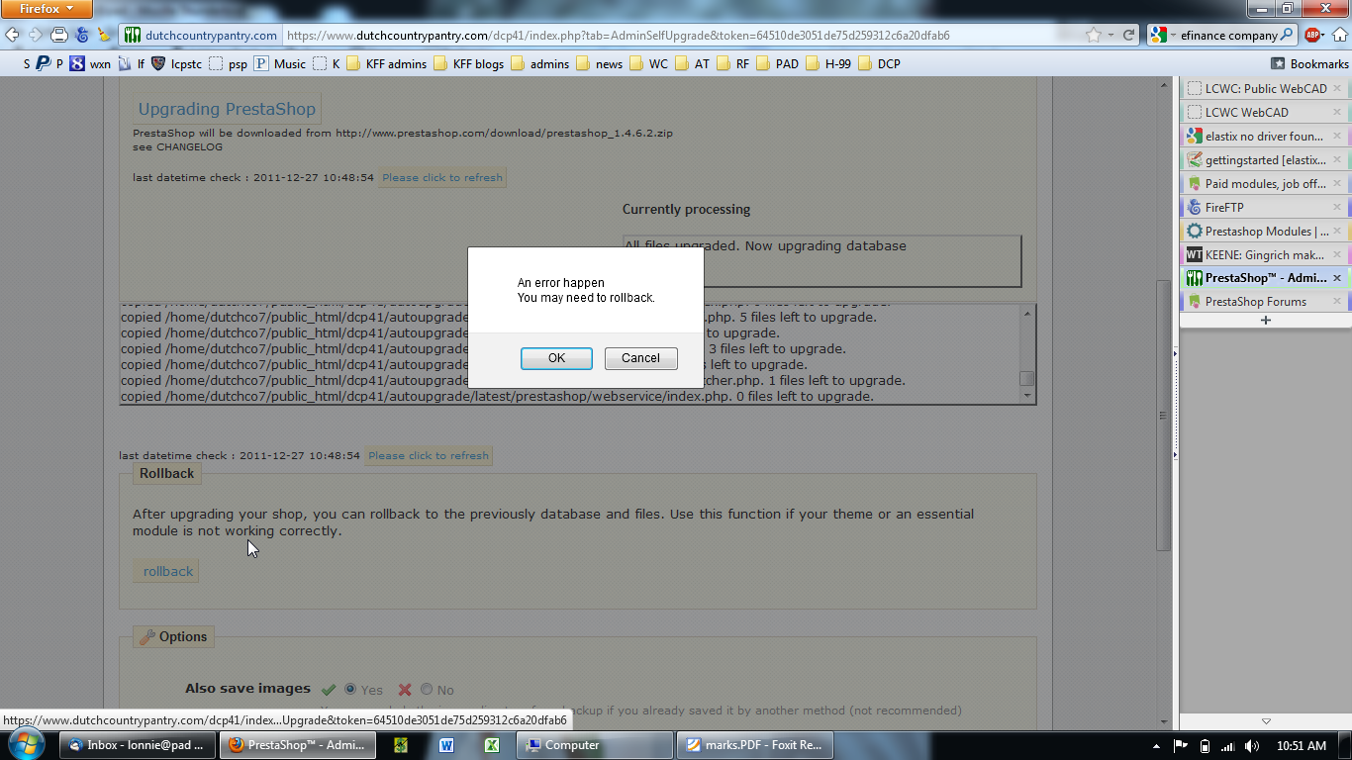
Task: Click the upgrade log scrollbar down arrow
Action: click(1027, 396)
